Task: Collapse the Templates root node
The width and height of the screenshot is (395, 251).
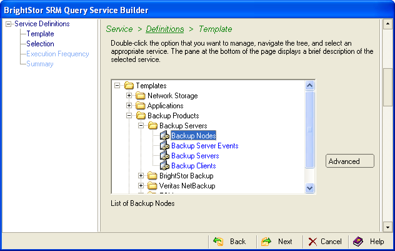Action: point(117,85)
